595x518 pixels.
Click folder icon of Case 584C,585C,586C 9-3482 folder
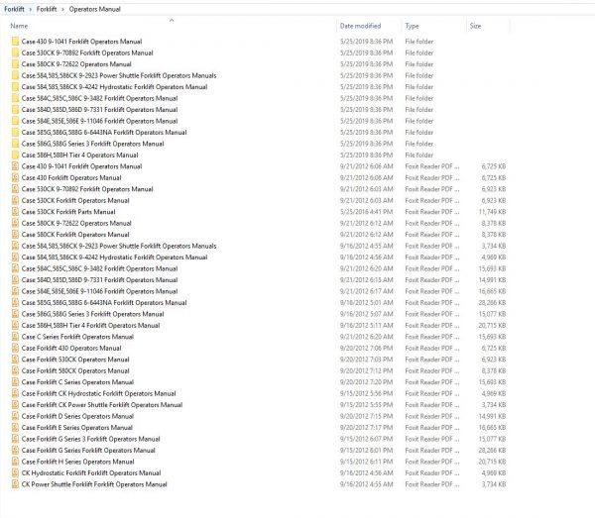tap(15, 98)
